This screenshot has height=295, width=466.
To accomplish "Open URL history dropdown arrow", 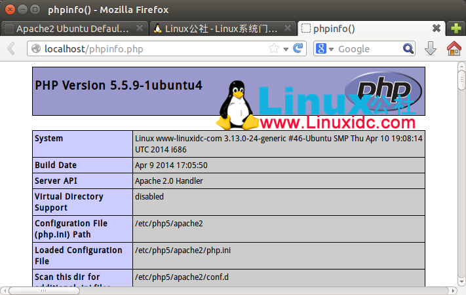I will click(286, 49).
